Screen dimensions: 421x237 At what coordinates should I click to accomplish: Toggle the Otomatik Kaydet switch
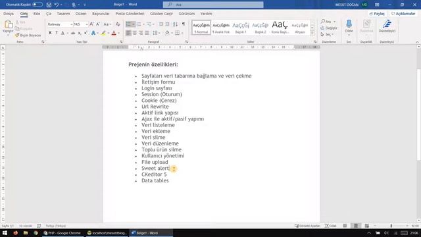pyautogui.click(x=37, y=5)
